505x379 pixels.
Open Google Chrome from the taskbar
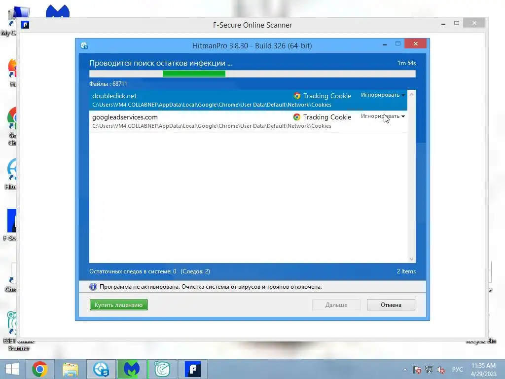tap(40, 369)
